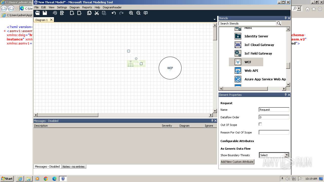Switch to Messages - Disabled tab
Screen dimensions: 324x182
pyautogui.click(x=47, y=167)
